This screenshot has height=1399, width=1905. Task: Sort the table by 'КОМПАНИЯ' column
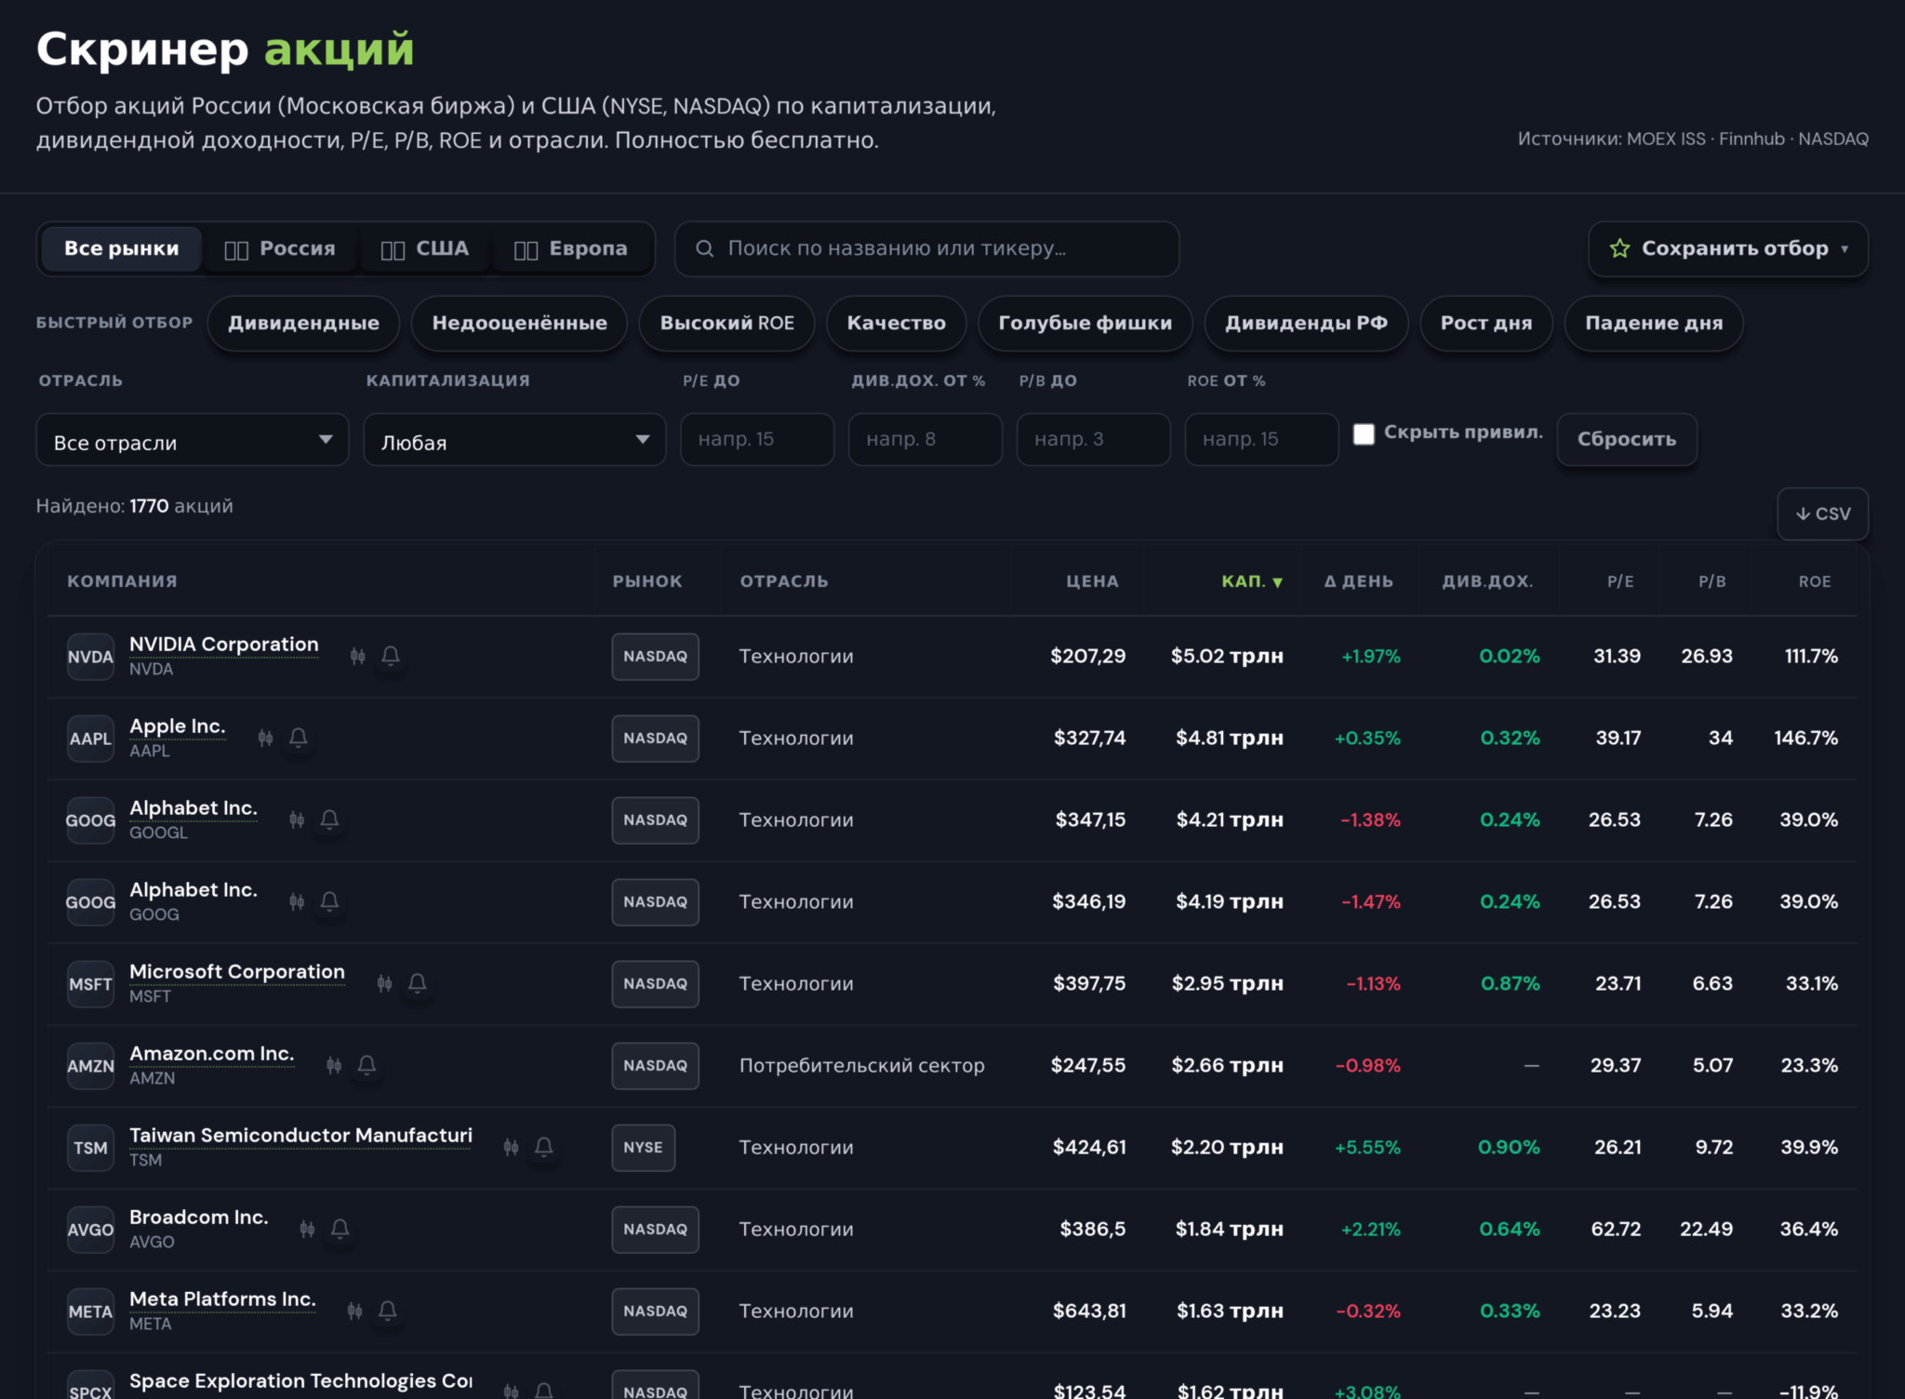122,581
